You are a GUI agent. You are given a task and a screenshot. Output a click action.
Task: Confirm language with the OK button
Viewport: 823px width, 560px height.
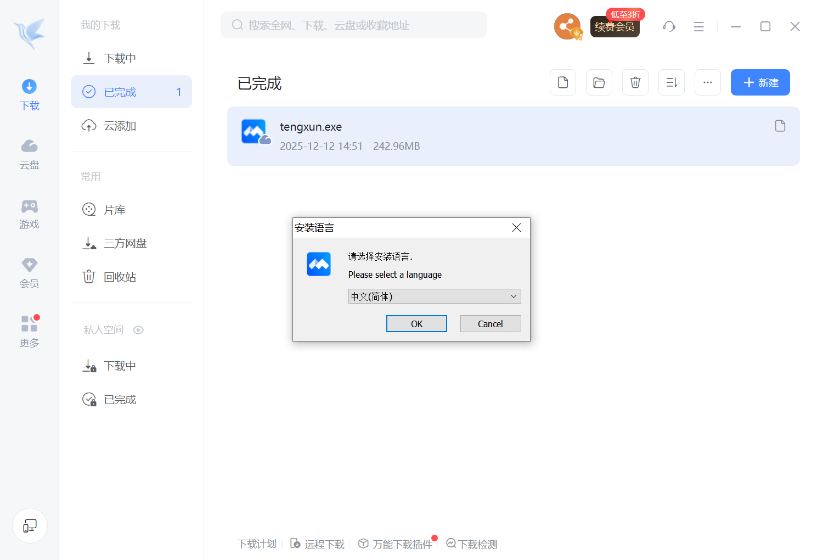click(x=416, y=324)
